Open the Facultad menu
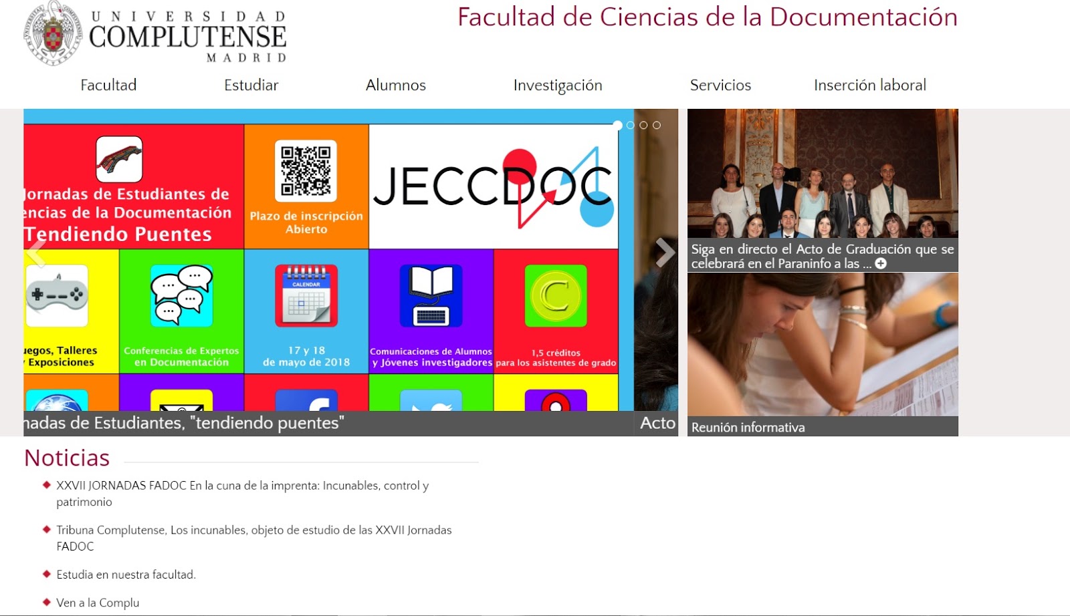This screenshot has width=1070, height=616. point(108,85)
